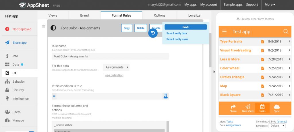This screenshot has height=132, width=294.
Task: Expand the Visual Proofreading row chevron
Action: click(x=289, y=50)
